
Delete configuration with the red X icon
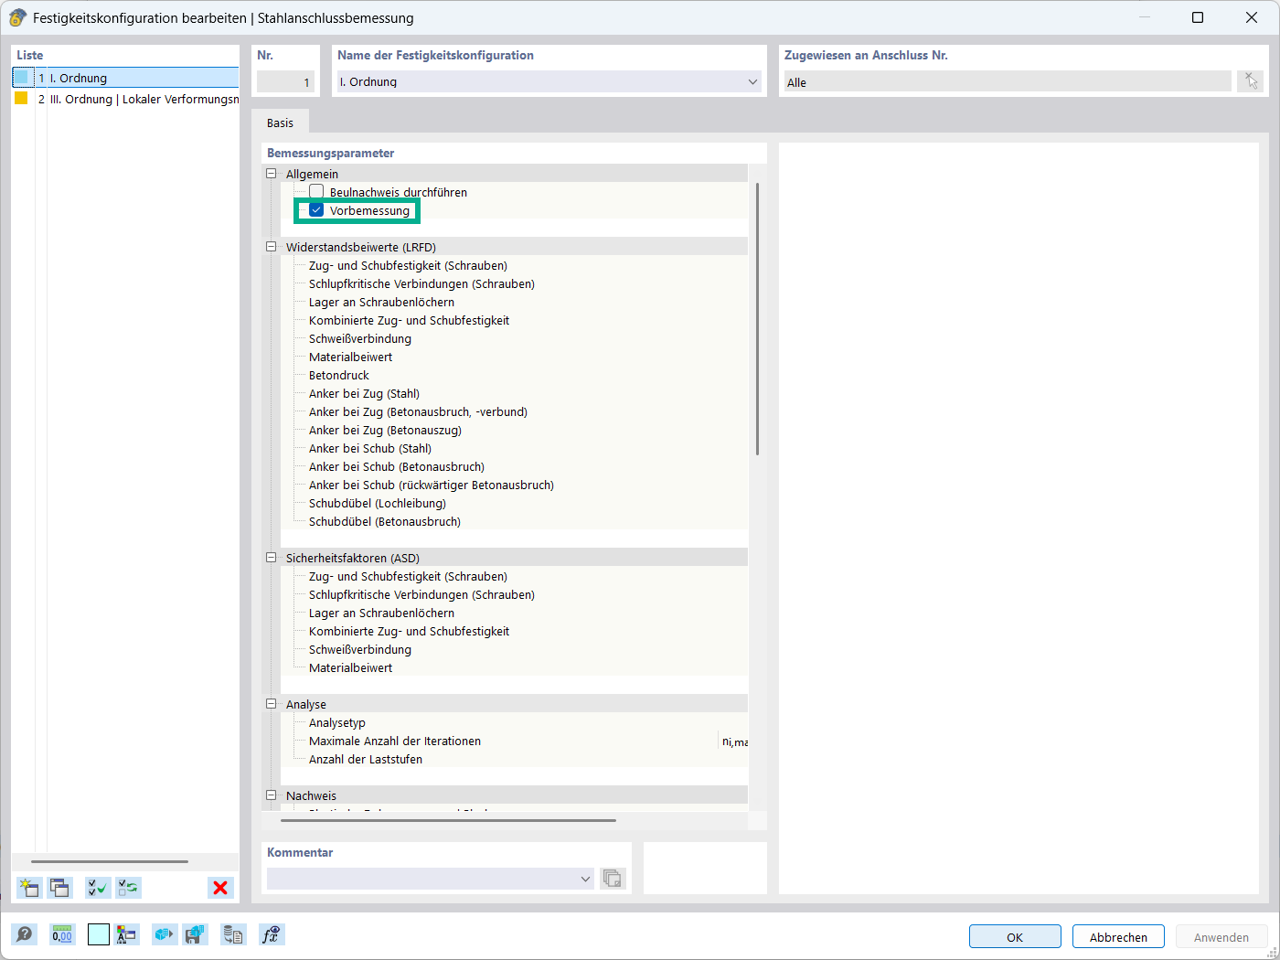pos(220,888)
